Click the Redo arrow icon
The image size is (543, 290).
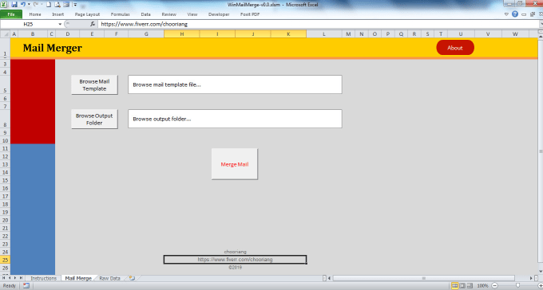pos(36,5)
